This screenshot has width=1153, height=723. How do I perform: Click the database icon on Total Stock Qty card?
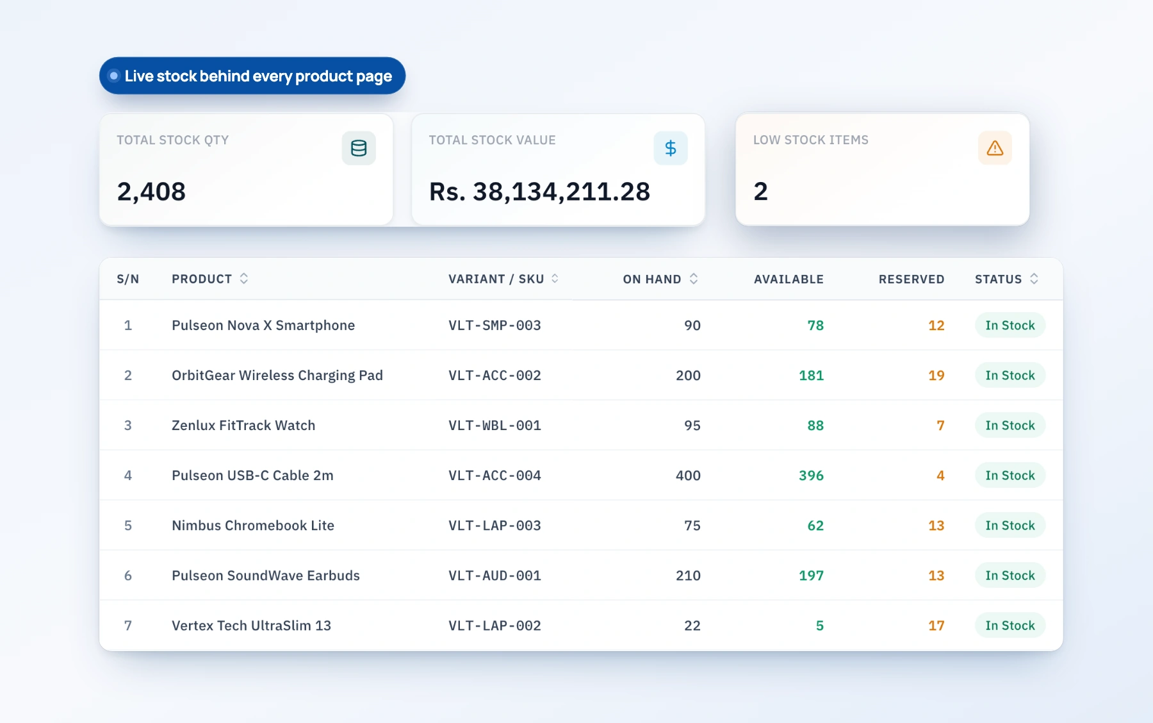point(359,148)
